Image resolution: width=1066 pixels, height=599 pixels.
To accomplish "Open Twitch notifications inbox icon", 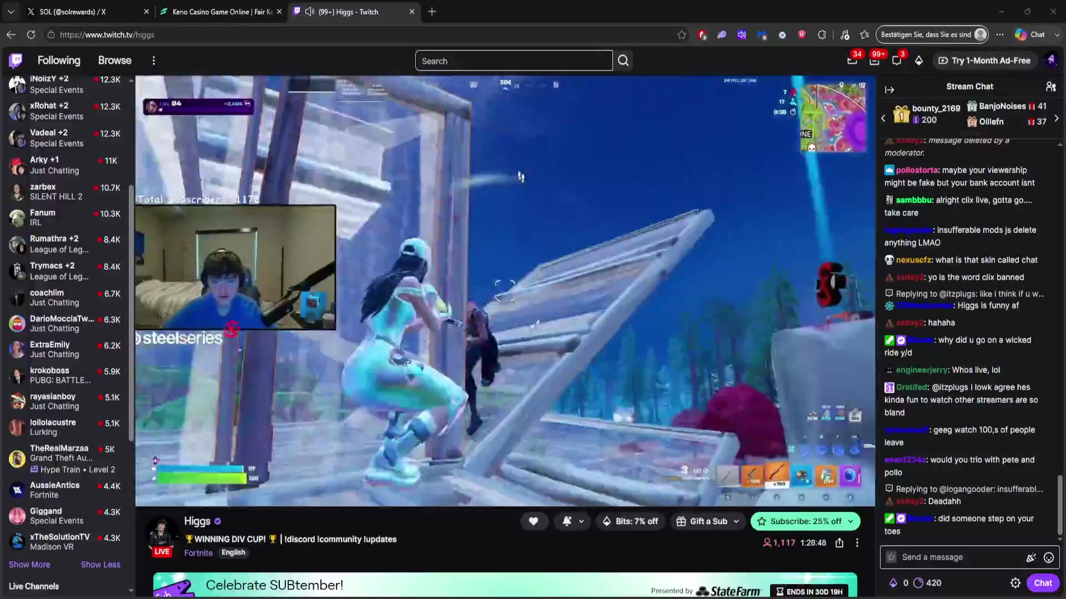I will point(874,60).
